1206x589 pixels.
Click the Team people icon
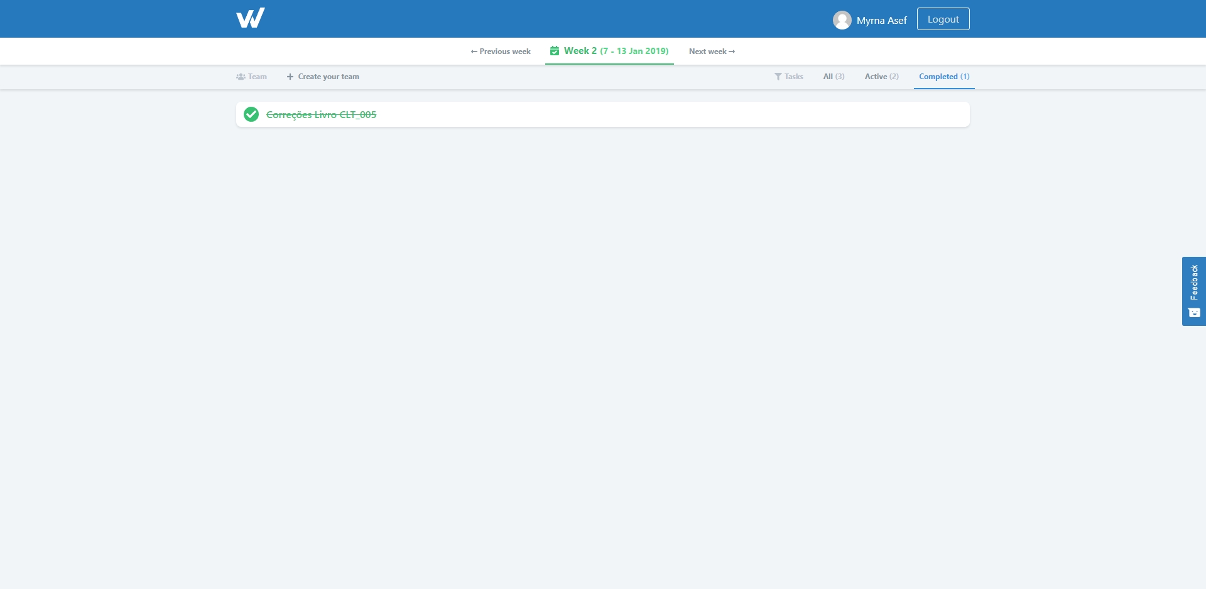[241, 77]
